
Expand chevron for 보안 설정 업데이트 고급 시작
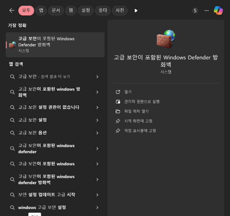pos(97,195)
